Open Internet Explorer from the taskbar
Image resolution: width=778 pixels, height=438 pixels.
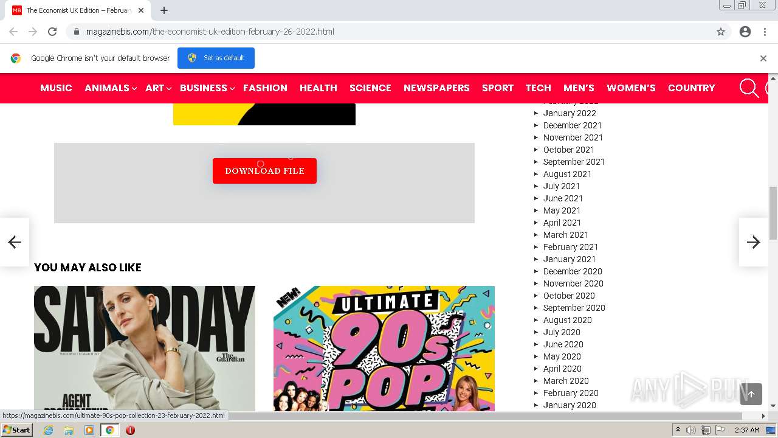[49, 430]
